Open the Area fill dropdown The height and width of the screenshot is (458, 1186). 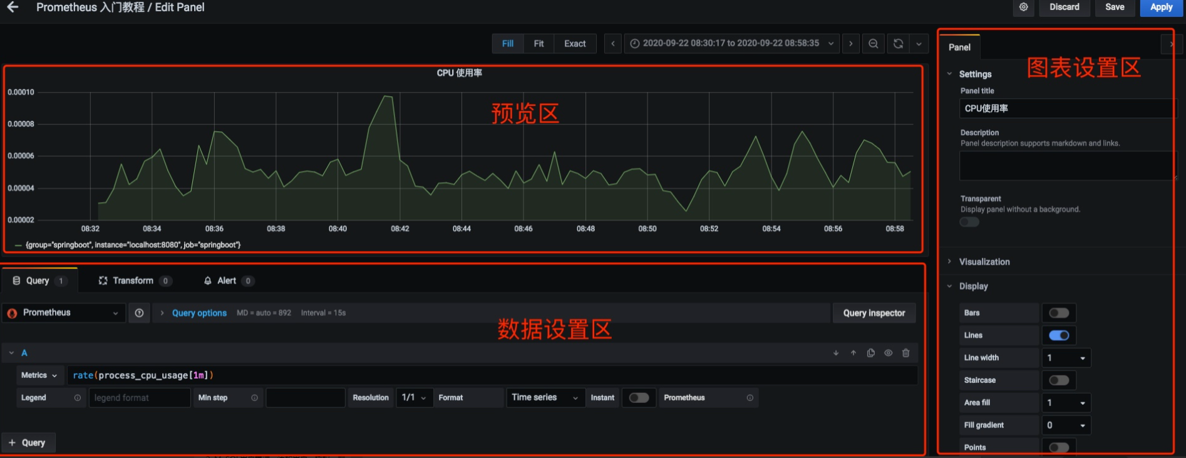click(x=1066, y=403)
